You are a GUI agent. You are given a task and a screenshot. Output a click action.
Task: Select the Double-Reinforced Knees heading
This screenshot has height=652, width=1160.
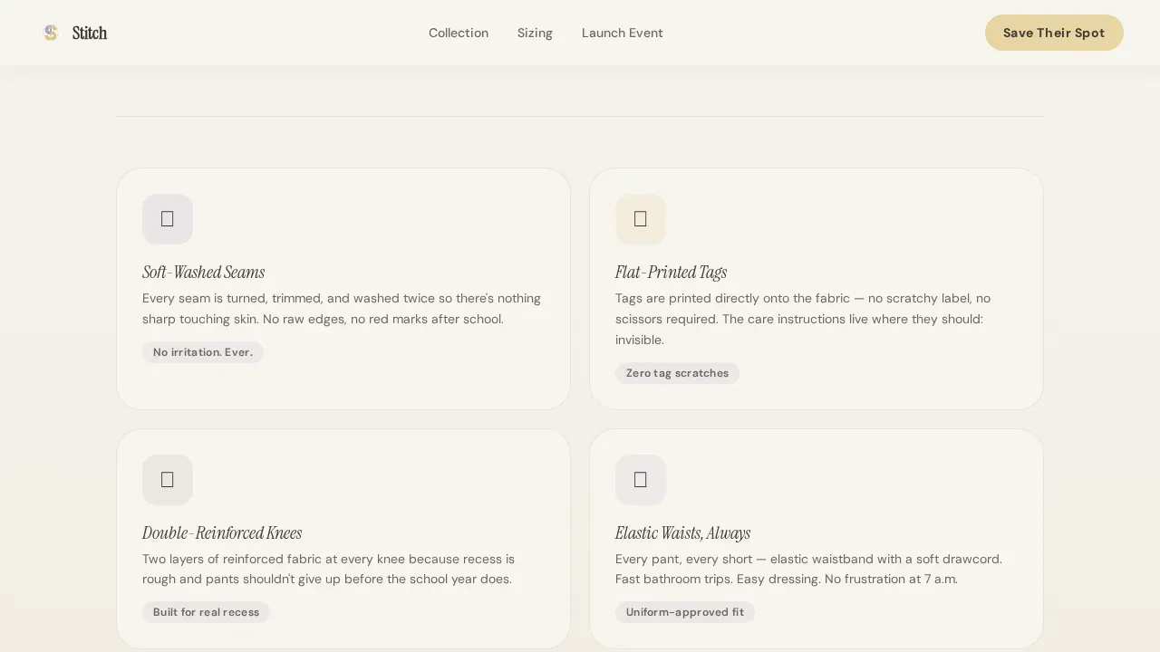click(x=222, y=532)
